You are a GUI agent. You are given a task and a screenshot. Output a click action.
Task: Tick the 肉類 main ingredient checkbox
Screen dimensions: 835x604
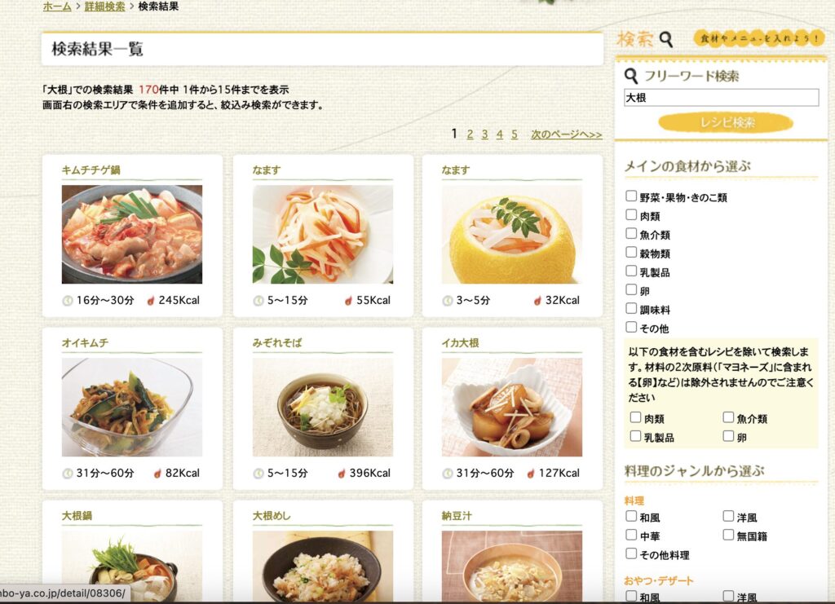point(631,214)
